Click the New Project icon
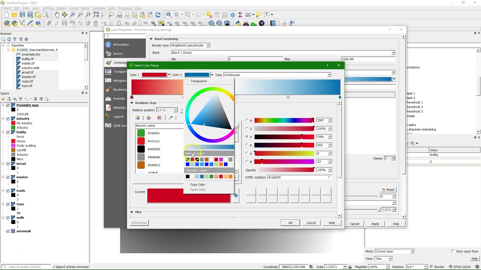Viewport: 481px width, 270px height. pyautogui.click(x=6, y=15)
